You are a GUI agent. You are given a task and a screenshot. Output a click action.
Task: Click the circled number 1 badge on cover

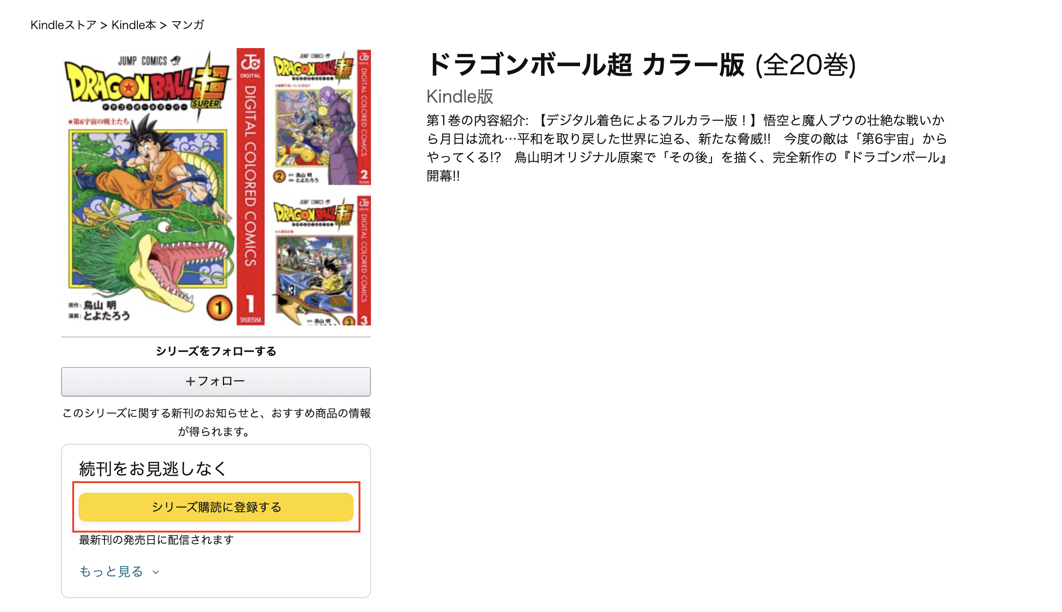219,308
